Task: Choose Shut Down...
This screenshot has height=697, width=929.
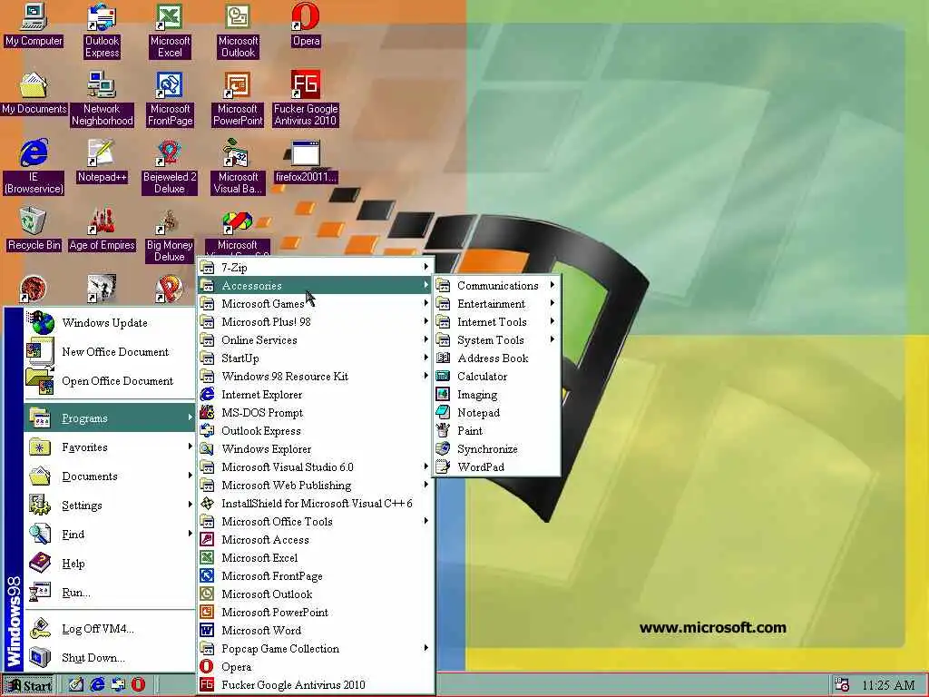Action: pyautogui.click(x=110, y=658)
